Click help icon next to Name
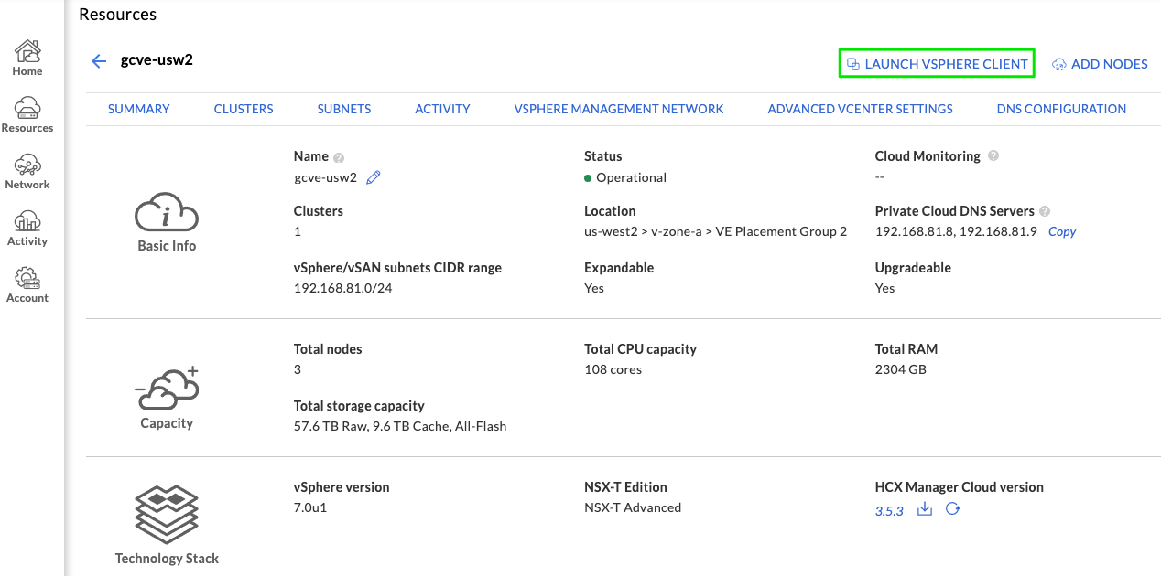The image size is (1161, 576). point(339,157)
